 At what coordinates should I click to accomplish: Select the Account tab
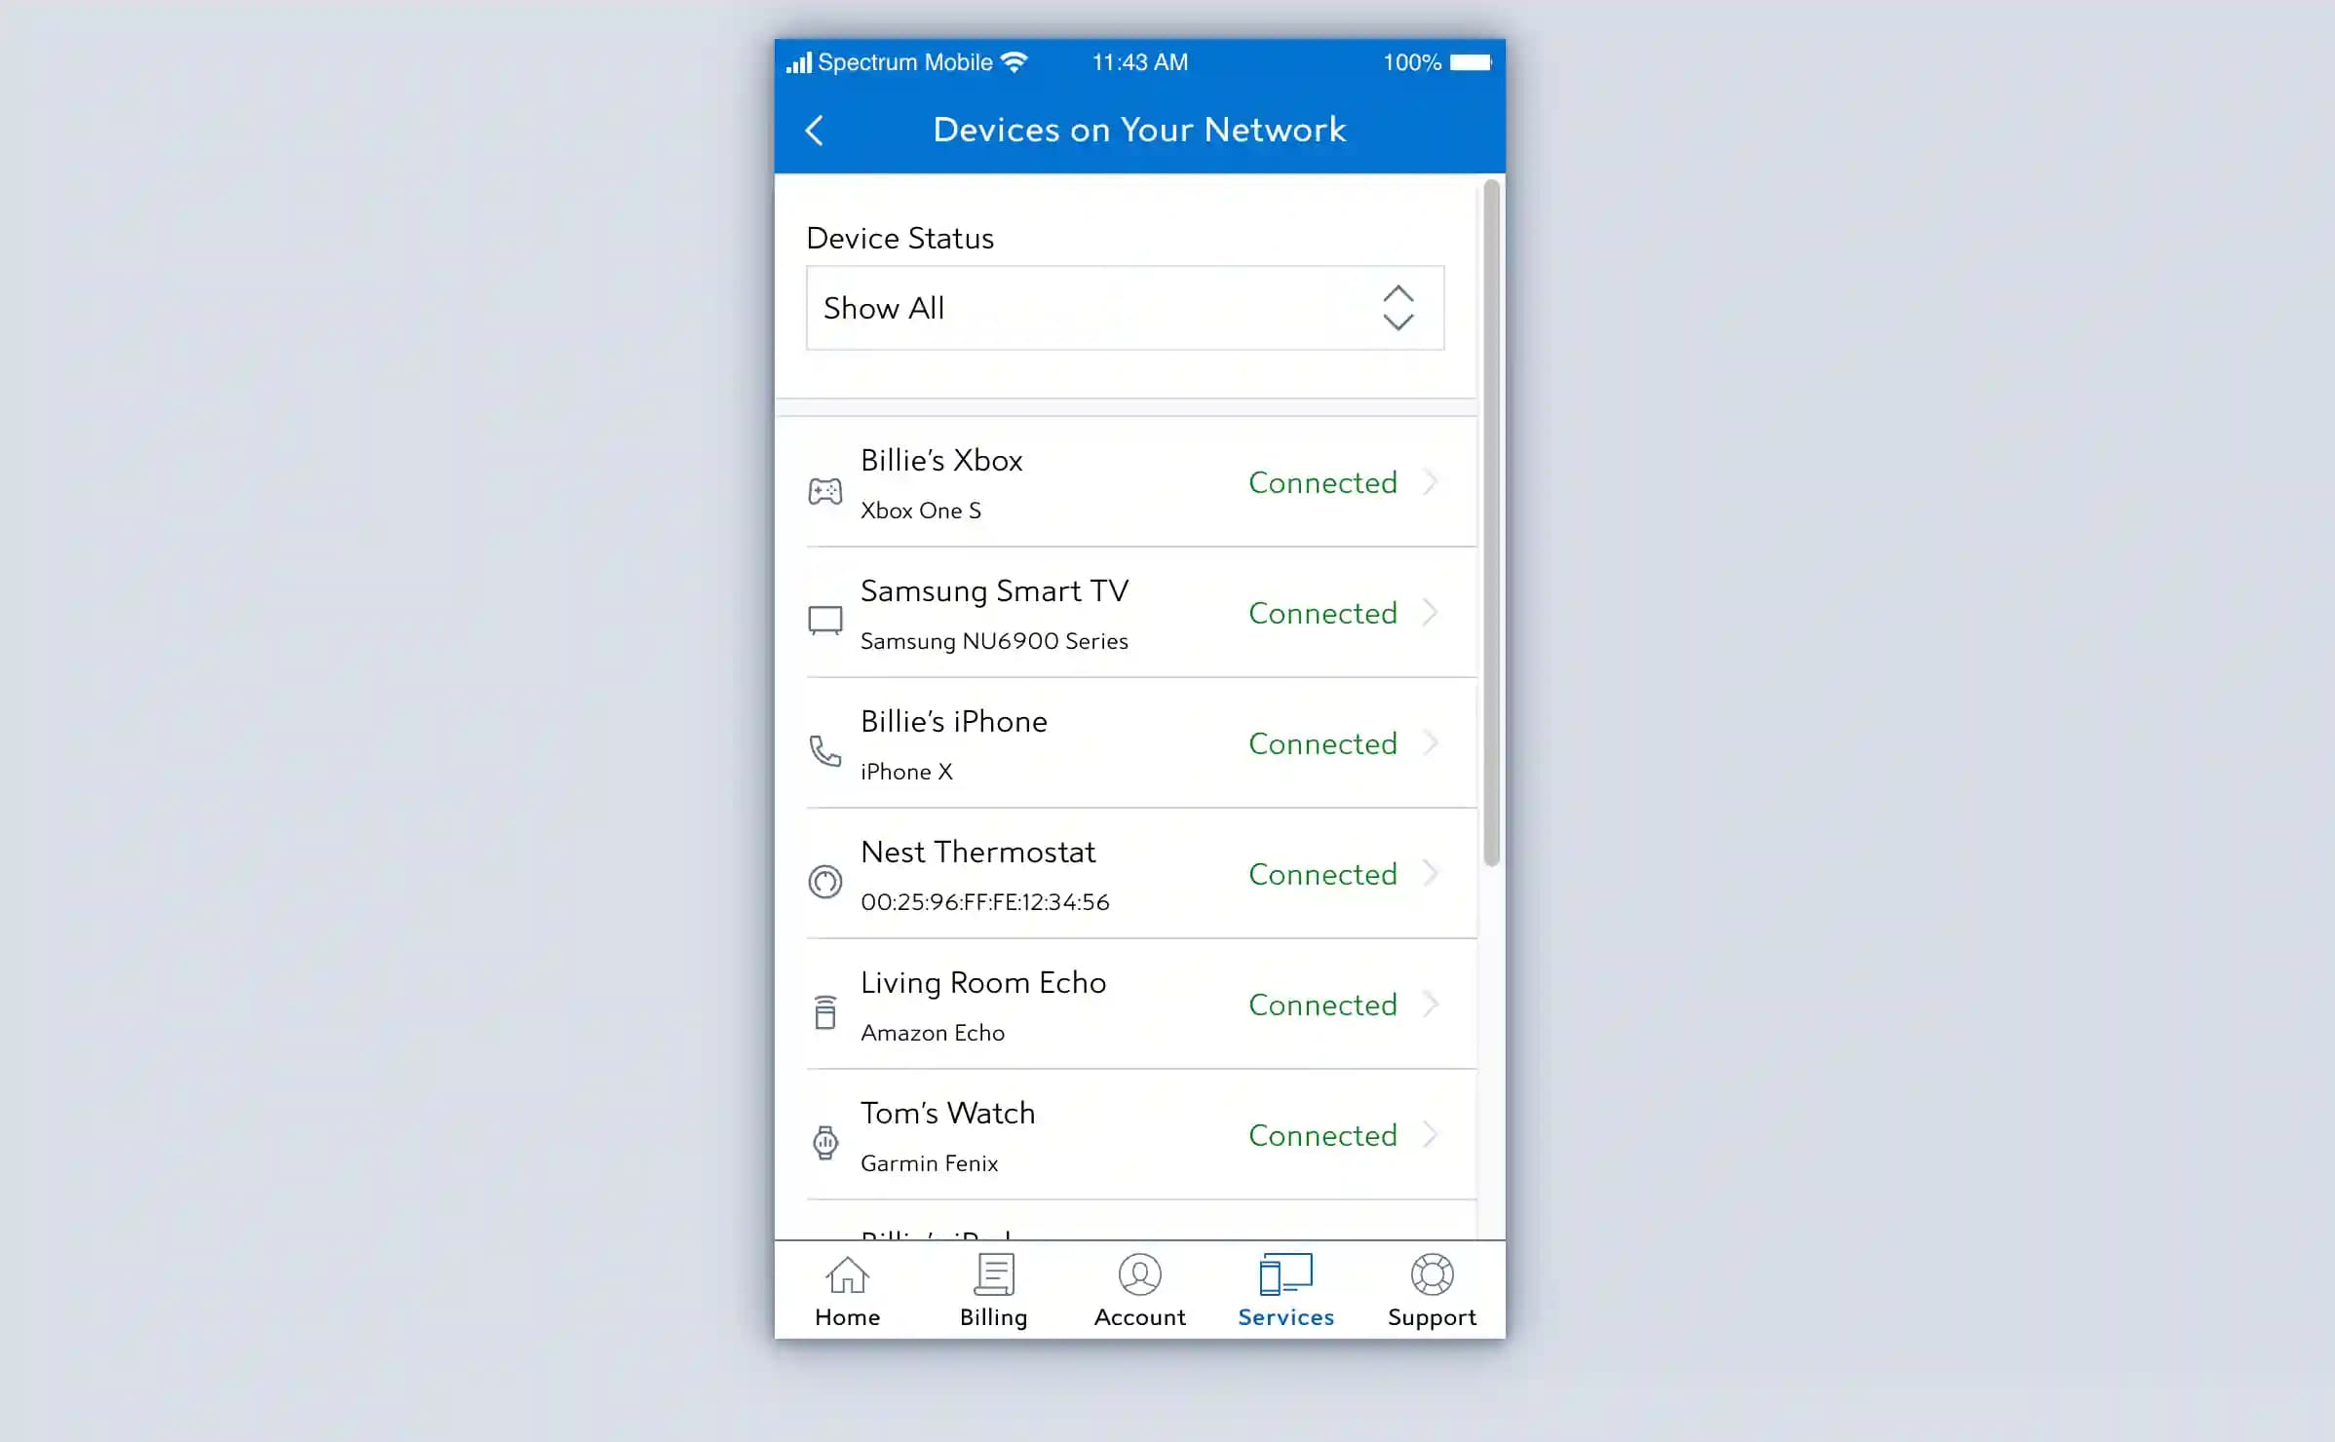click(1139, 1292)
